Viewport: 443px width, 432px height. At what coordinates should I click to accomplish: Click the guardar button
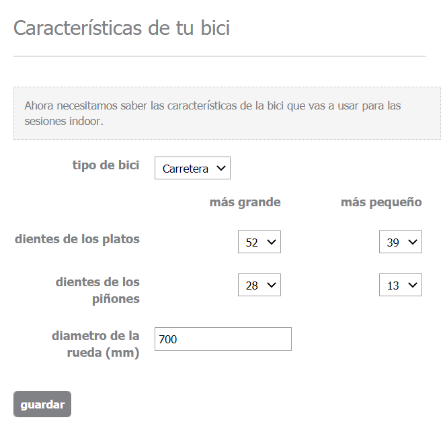(x=42, y=404)
